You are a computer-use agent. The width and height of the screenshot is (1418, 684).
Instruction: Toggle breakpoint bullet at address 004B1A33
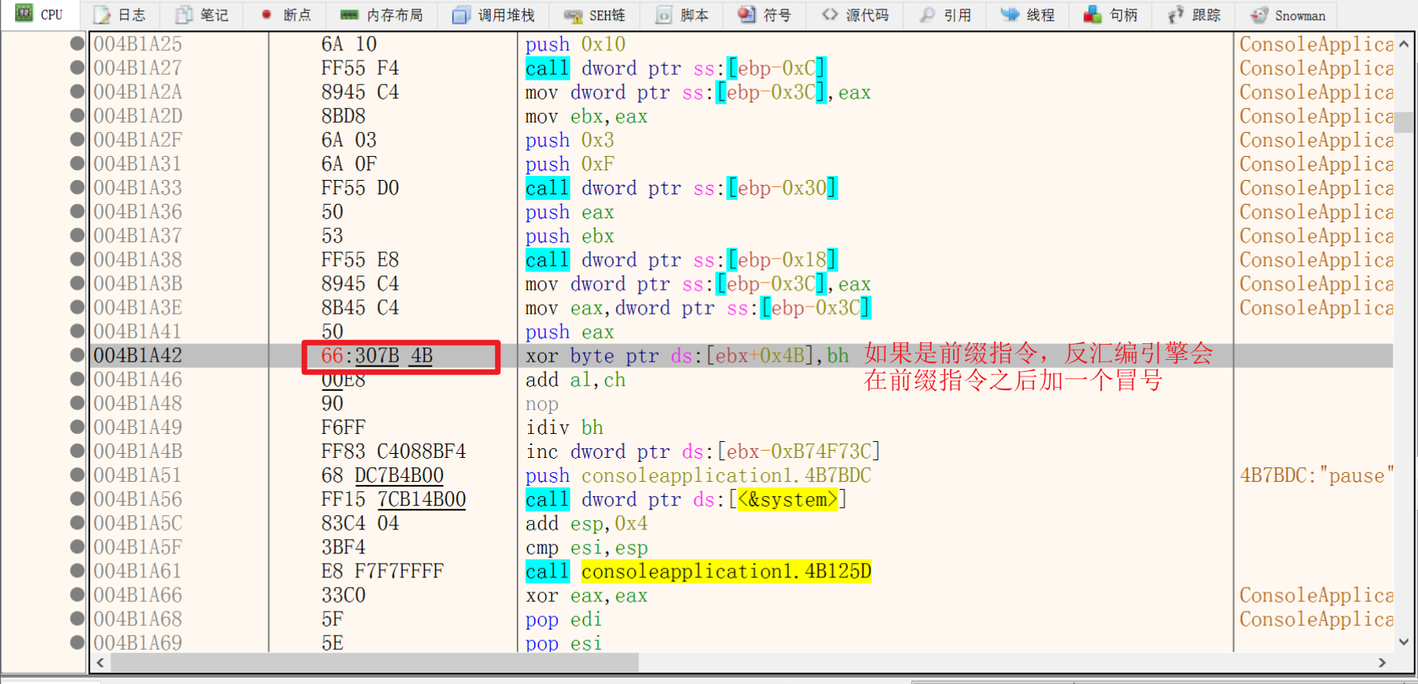point(77,187)
